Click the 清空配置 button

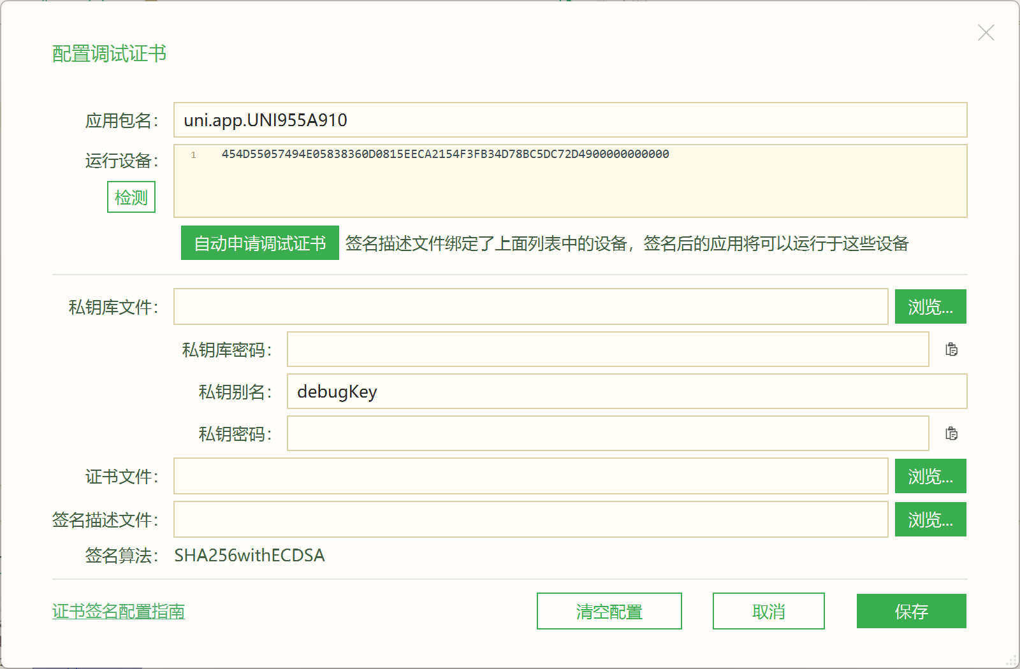pyautogui.click(x=609, y=612)
